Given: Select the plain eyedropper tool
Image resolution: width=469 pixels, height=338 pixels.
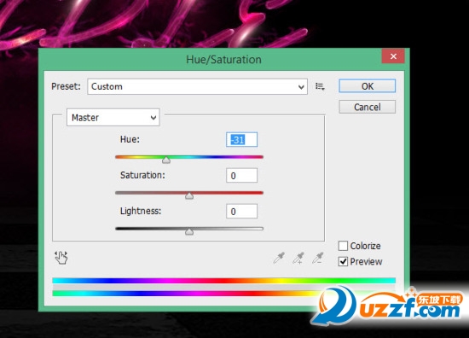Looking at the screenshot, I should point(279,258).
